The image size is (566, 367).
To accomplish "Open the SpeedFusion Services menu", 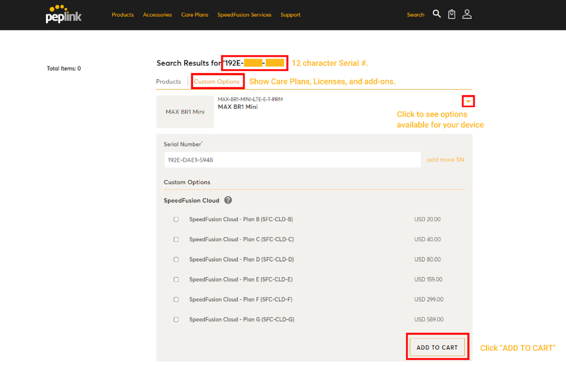I will pyautogui.click(x=244, y=15).
